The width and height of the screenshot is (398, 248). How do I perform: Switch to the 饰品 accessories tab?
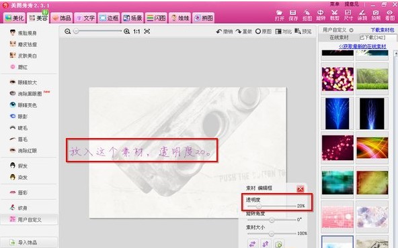61,18
